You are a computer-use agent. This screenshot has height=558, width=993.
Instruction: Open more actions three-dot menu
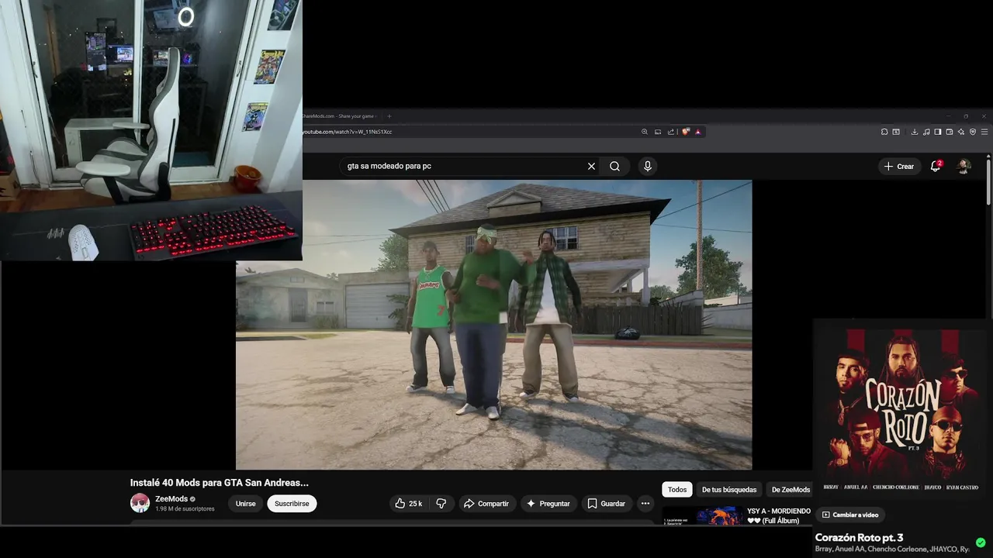coord(645,504)
